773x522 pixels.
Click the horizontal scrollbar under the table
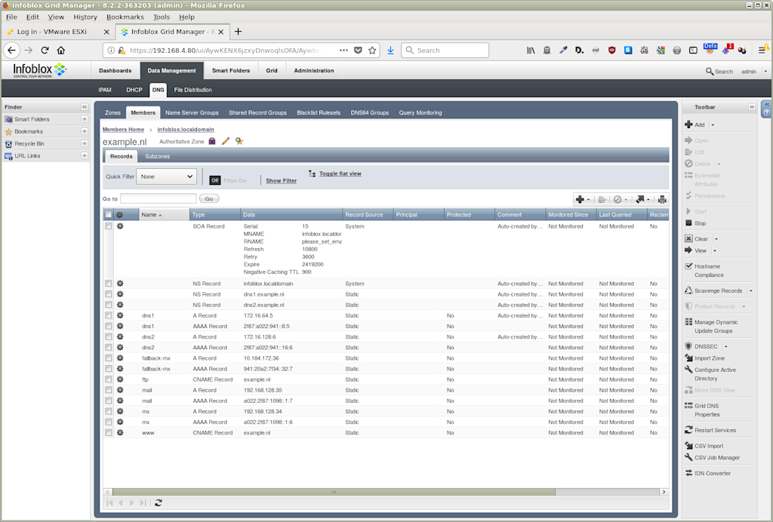pos(334,492)
